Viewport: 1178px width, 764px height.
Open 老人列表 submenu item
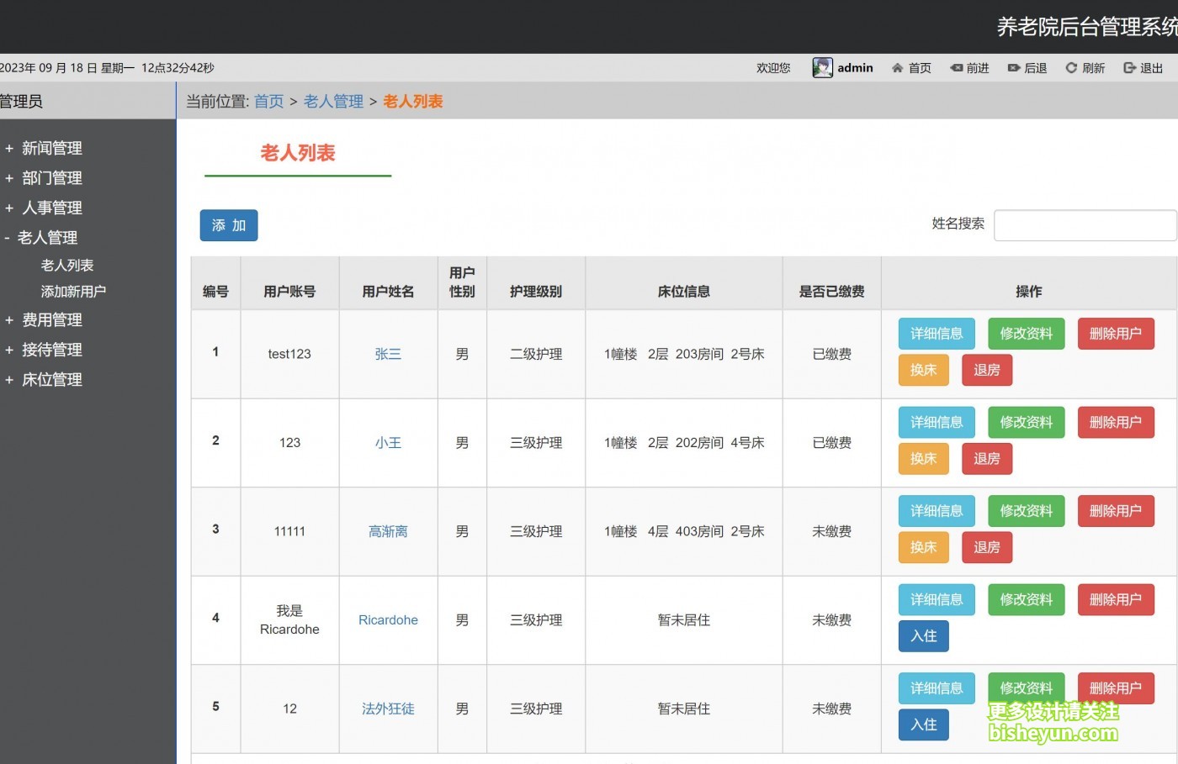coord(67,266)
